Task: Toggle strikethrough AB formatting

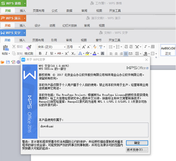Action: [59, 54]
